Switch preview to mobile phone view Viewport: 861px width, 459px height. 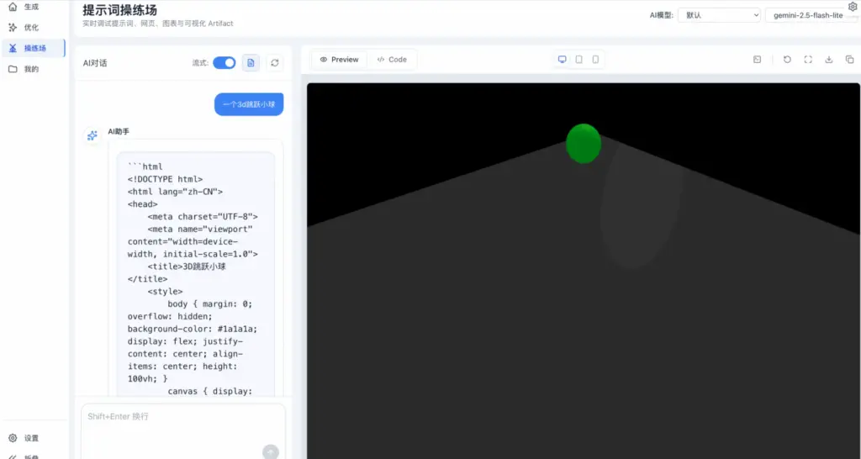595,60
